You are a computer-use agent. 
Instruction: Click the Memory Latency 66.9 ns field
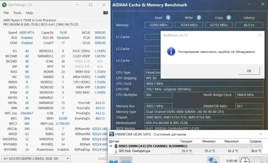(x=249, y=25)
